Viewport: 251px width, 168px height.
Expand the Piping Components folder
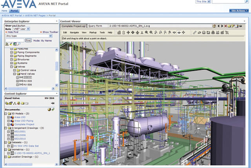pyautogui.click(x=11, y=52)
